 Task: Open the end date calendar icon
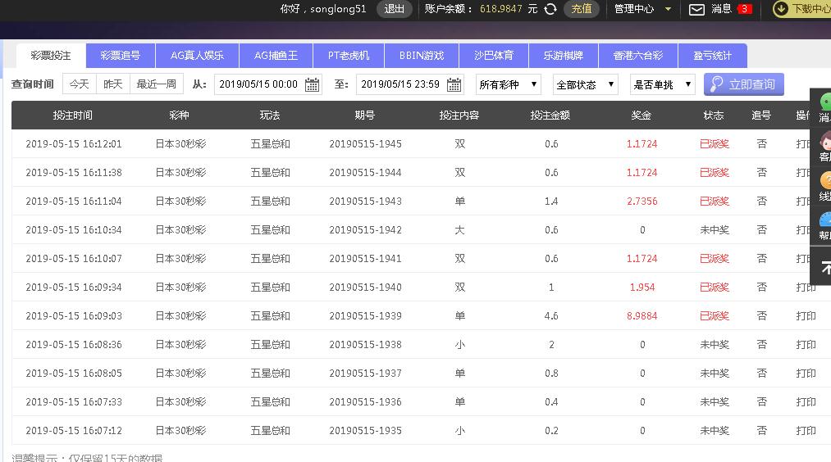coord(454,85)
